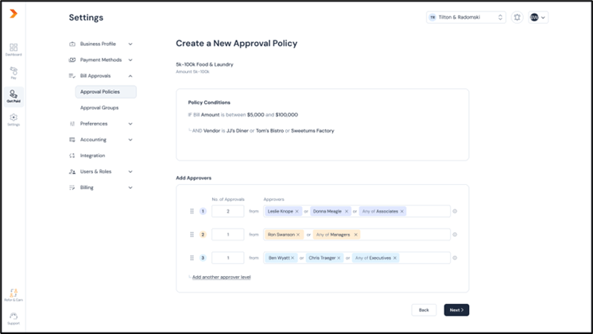Click the Support icon at bottom left
This screenshot has height=334, width=593.
coord(14,317)
